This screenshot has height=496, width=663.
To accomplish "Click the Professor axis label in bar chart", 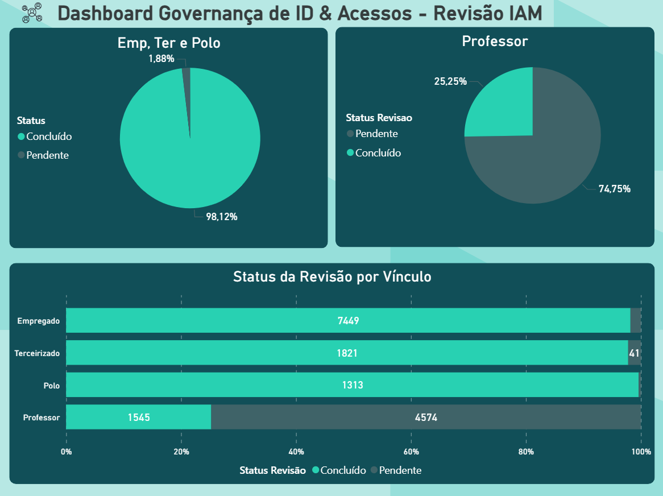I will [42, 418].
